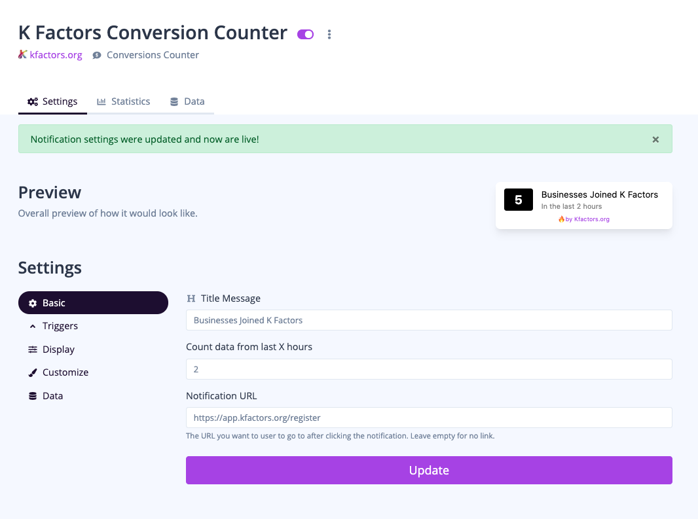The width and height of the screenshot is (698, 519).
Task: Click the chart icon on Statistics tab
Action: 101,102
